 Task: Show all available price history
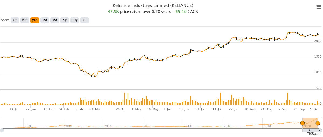pos(84,20)
